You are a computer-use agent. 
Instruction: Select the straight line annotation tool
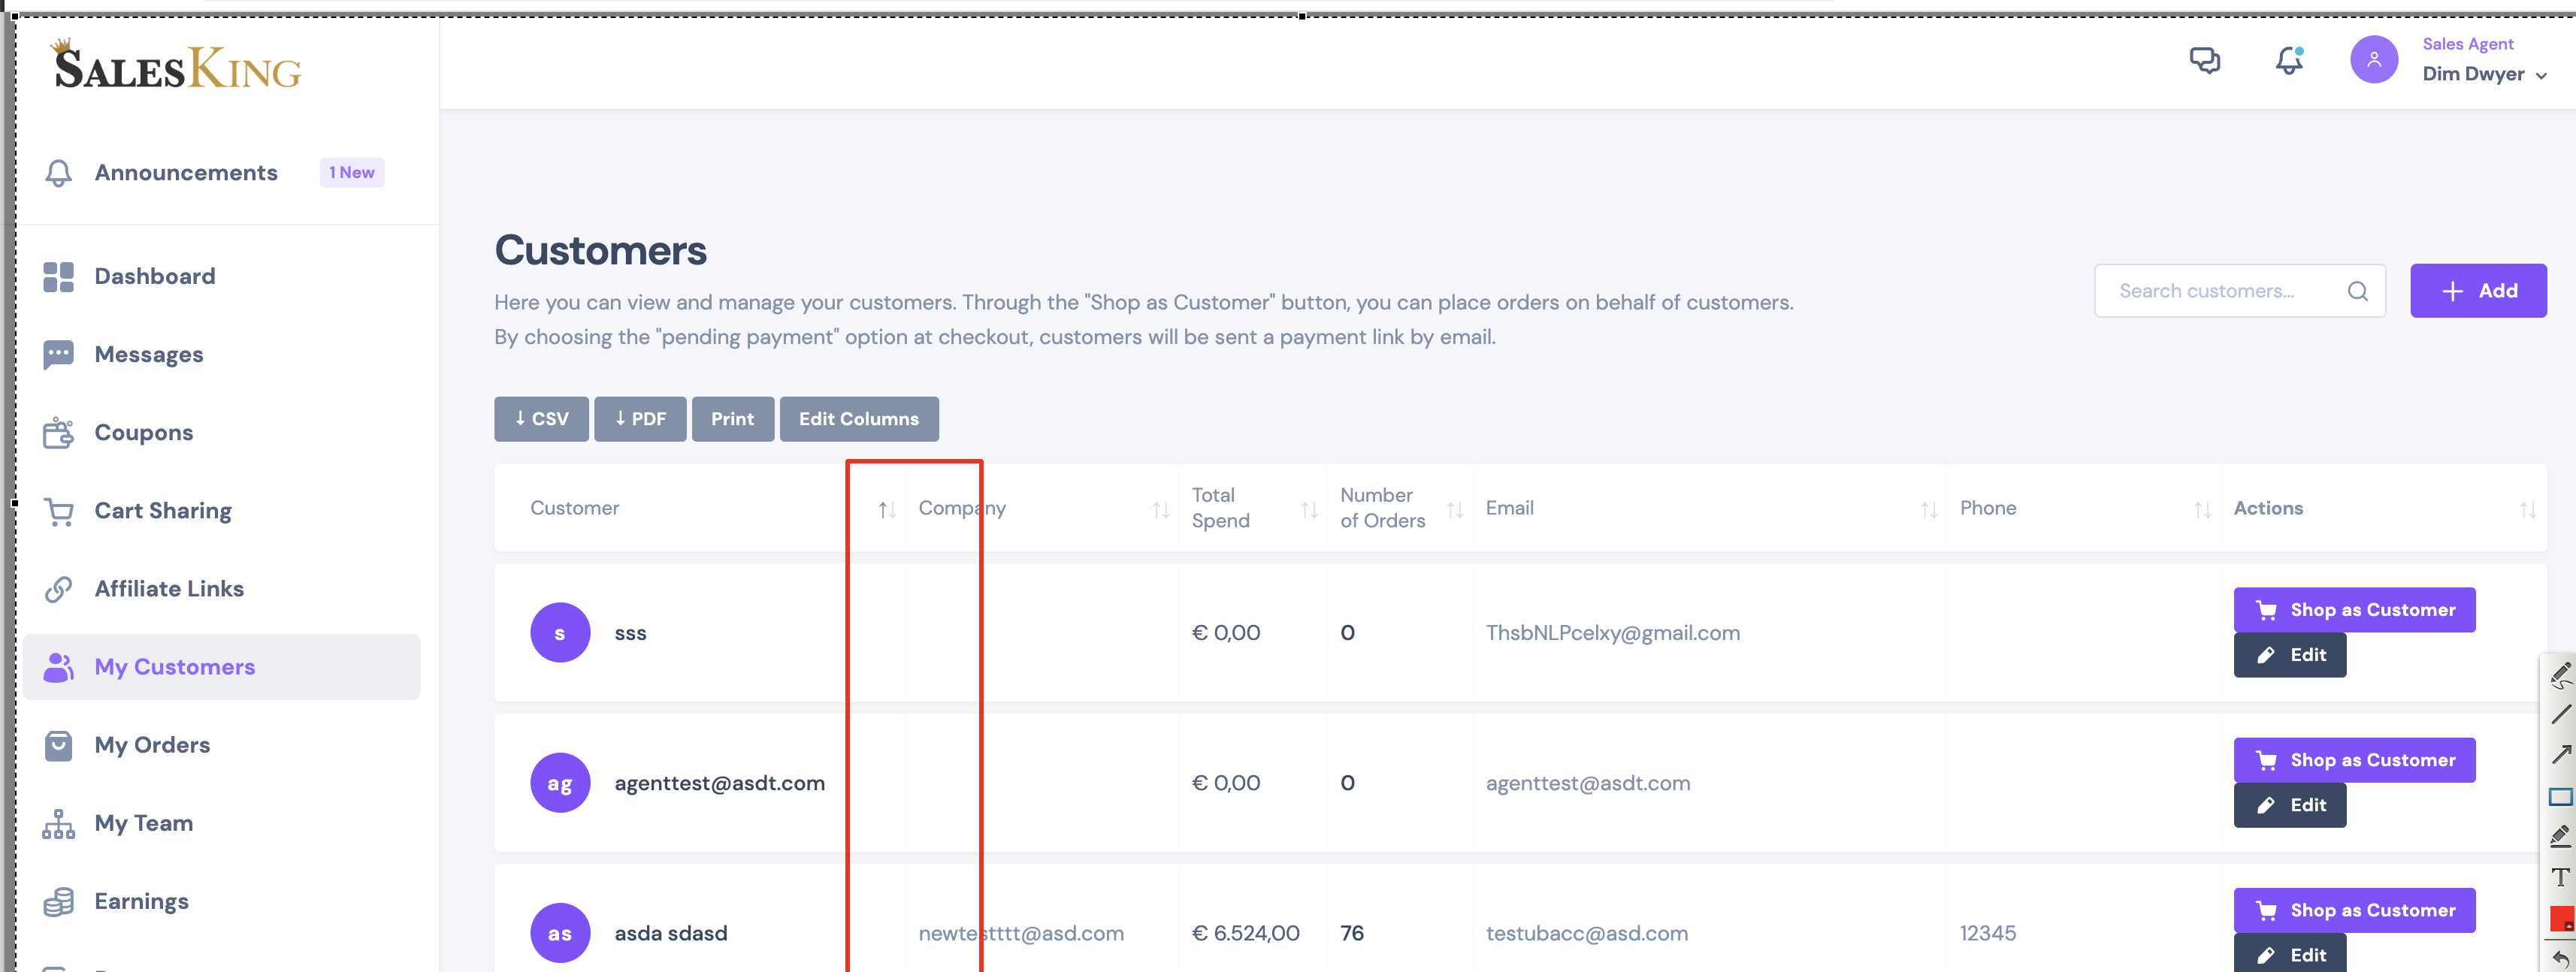(2560, 714)
